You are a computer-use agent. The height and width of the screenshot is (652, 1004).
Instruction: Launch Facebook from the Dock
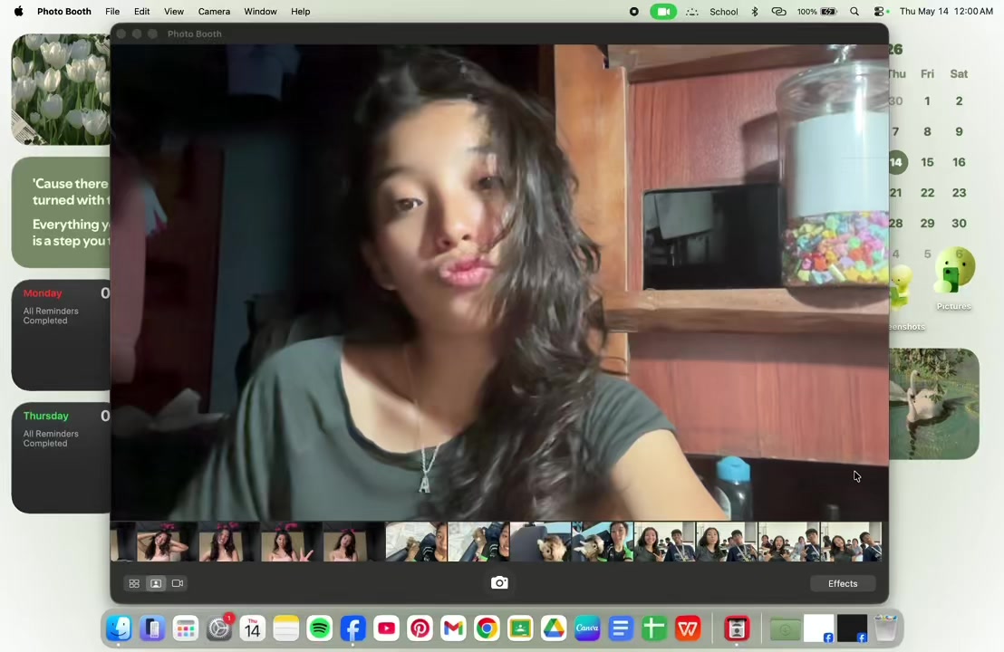(352, 628)
